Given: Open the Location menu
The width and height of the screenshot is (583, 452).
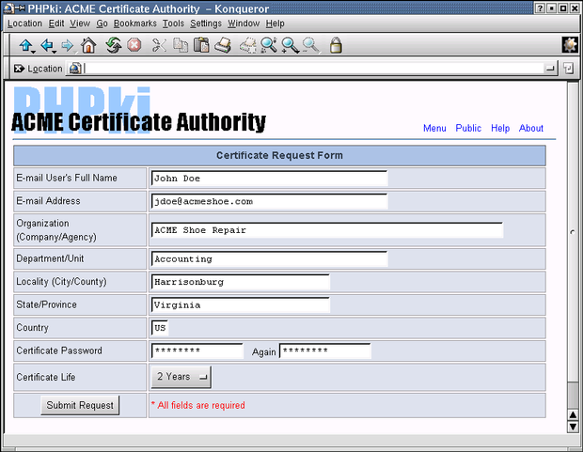Looking at the screenshot, I should pyautogui.click(x=24, y=23).
